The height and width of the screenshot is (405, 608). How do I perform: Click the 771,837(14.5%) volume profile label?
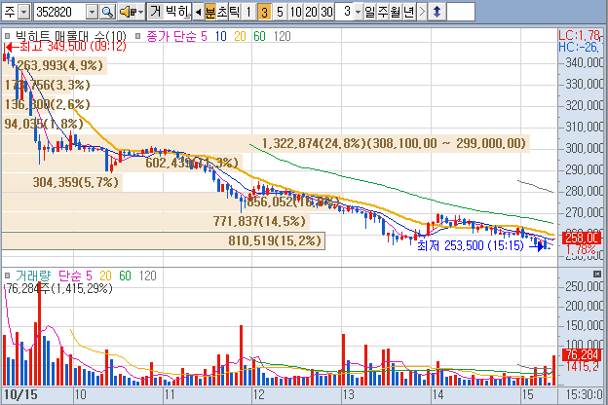tap(259, 221)
